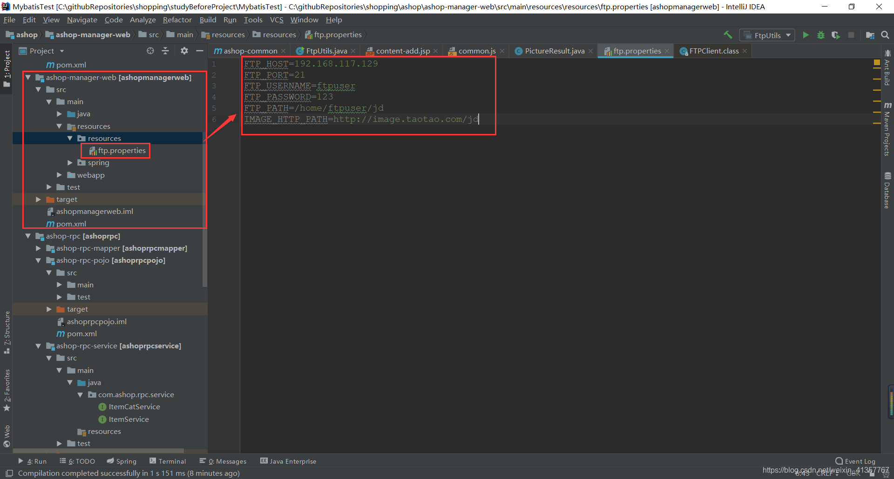This screenshot has height=479, width=894.
Task: Expand the java folder under ashop-manager-web main
Action: 59,113
